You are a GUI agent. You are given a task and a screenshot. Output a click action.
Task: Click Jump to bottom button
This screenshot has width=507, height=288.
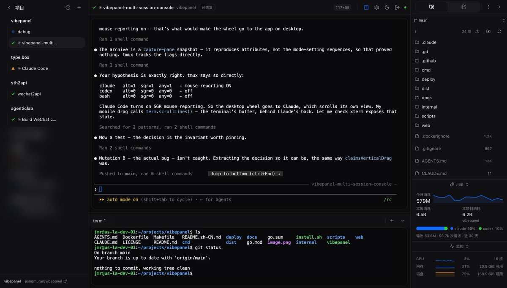tap(245, 174)
